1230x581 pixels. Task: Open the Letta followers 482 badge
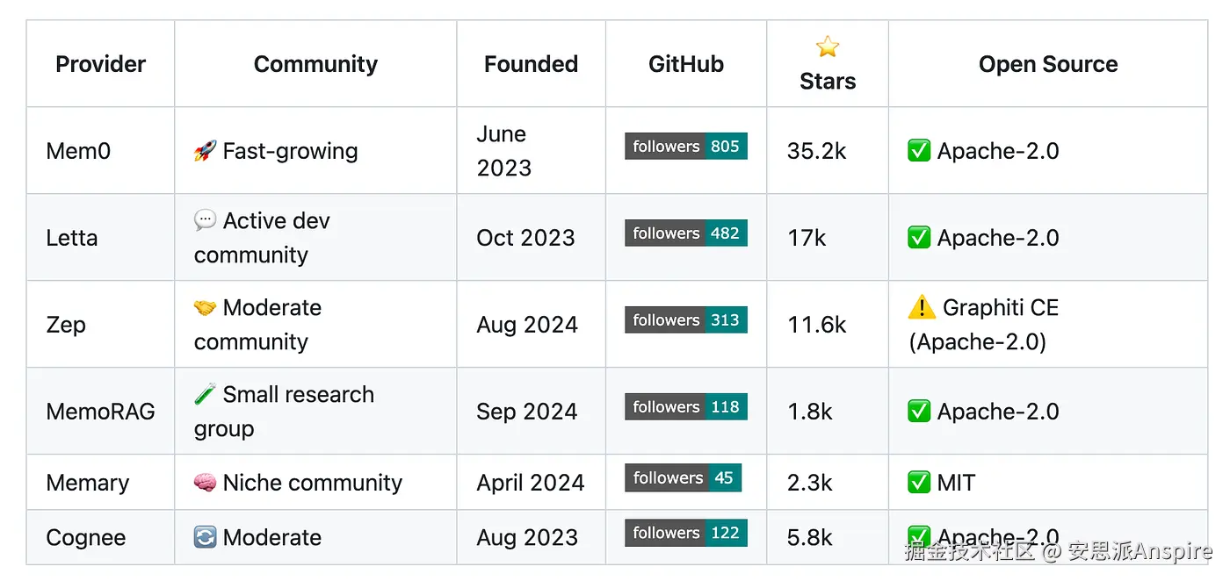coord(686,233)
